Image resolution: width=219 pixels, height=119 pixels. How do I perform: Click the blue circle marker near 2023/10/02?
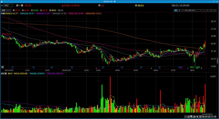click(x=12, y=67)
